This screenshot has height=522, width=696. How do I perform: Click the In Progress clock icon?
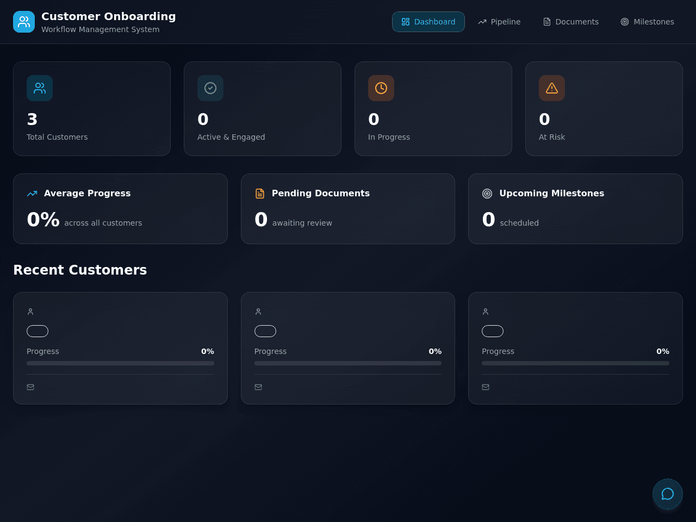click(x=381, y=88)
